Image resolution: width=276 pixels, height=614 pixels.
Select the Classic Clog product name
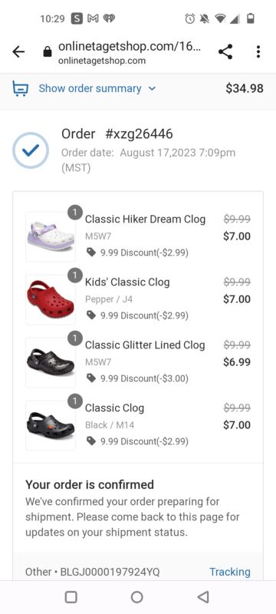[x=114, y=408]
